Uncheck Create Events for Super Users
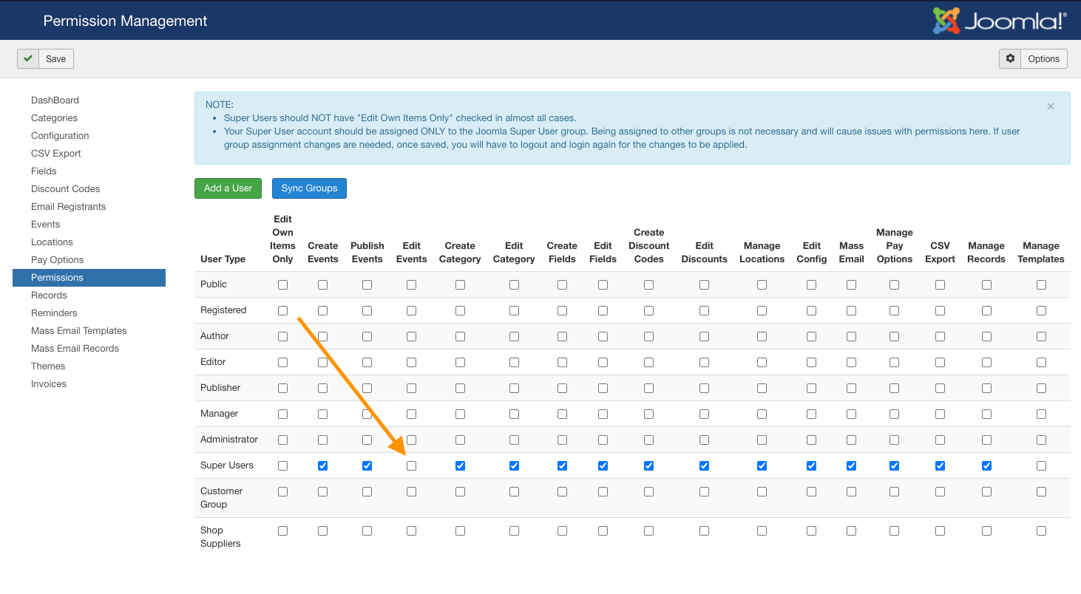The width and height of the screenshot is (1081, 594). tap(323, 466)
